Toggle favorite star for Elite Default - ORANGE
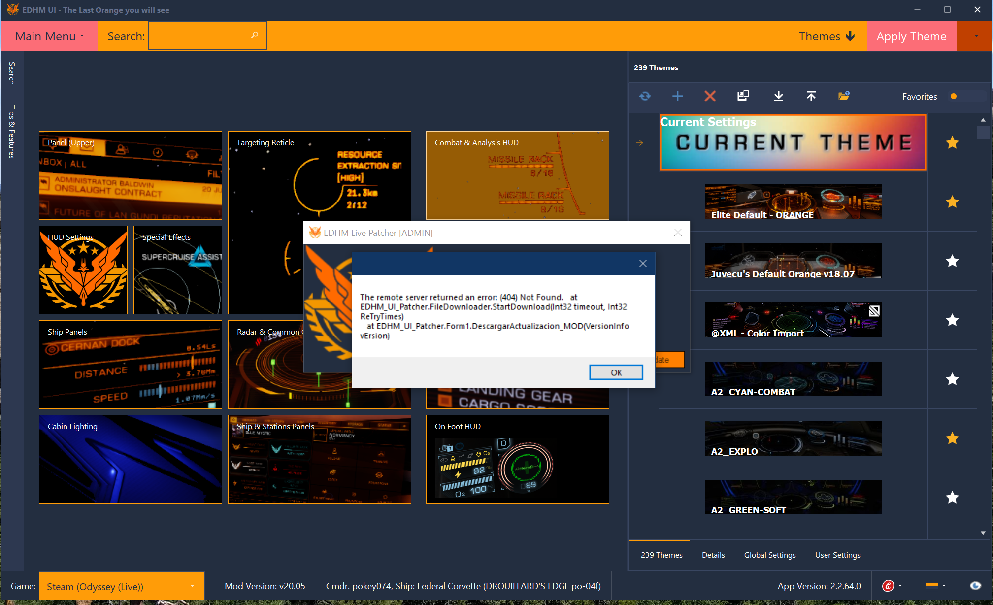The image size is (993, 605). (x=953, y=202)
